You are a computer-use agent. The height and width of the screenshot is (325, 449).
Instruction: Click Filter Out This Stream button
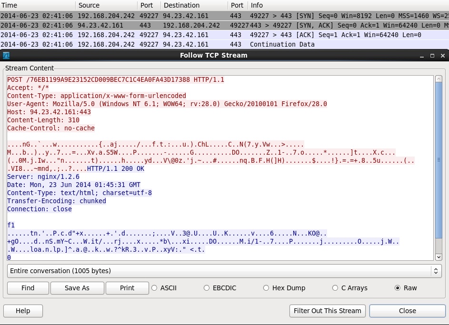coord(327,311)
